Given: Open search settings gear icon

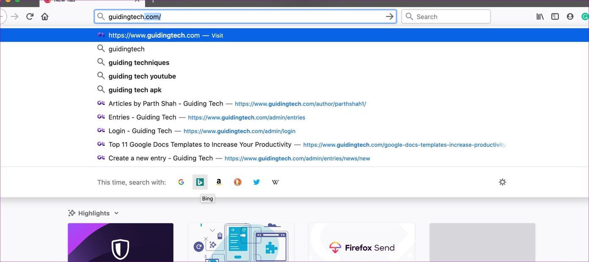Looking at the screenshot, I should click(x=502, y=182).
